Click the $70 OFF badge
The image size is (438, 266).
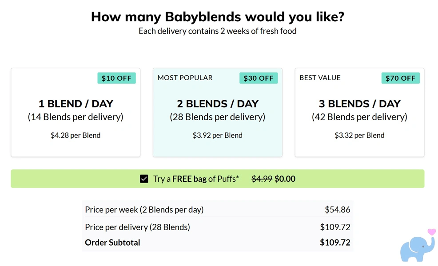click(400, 78)
